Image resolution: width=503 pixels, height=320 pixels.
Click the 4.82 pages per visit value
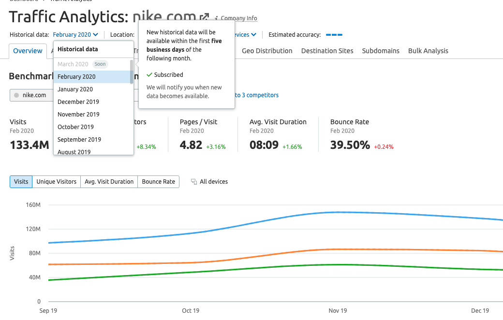pyautogui.click(x=191, y=145)
